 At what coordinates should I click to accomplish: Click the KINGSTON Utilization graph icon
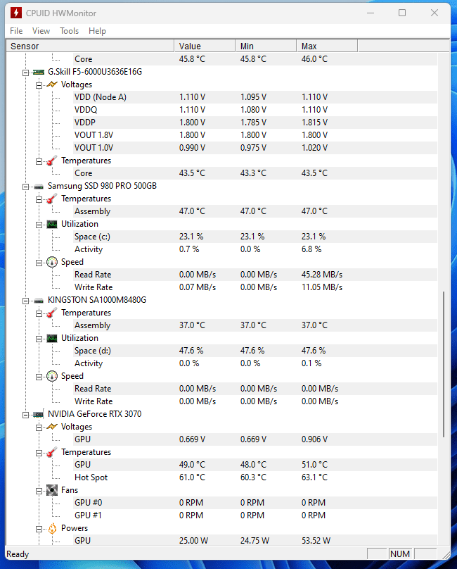[52, 338]
